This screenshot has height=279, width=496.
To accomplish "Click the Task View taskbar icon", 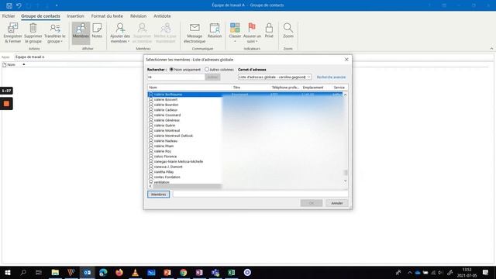I will point(39,272).
